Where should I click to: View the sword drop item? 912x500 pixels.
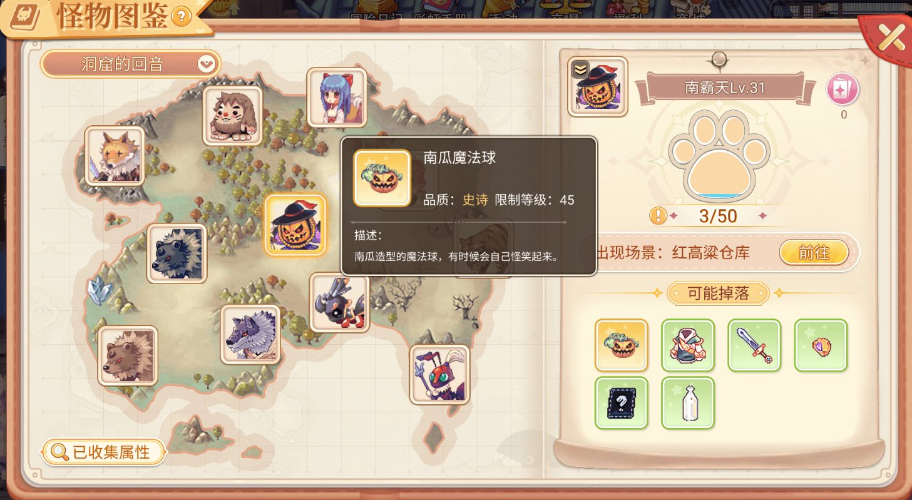(754, 345)
